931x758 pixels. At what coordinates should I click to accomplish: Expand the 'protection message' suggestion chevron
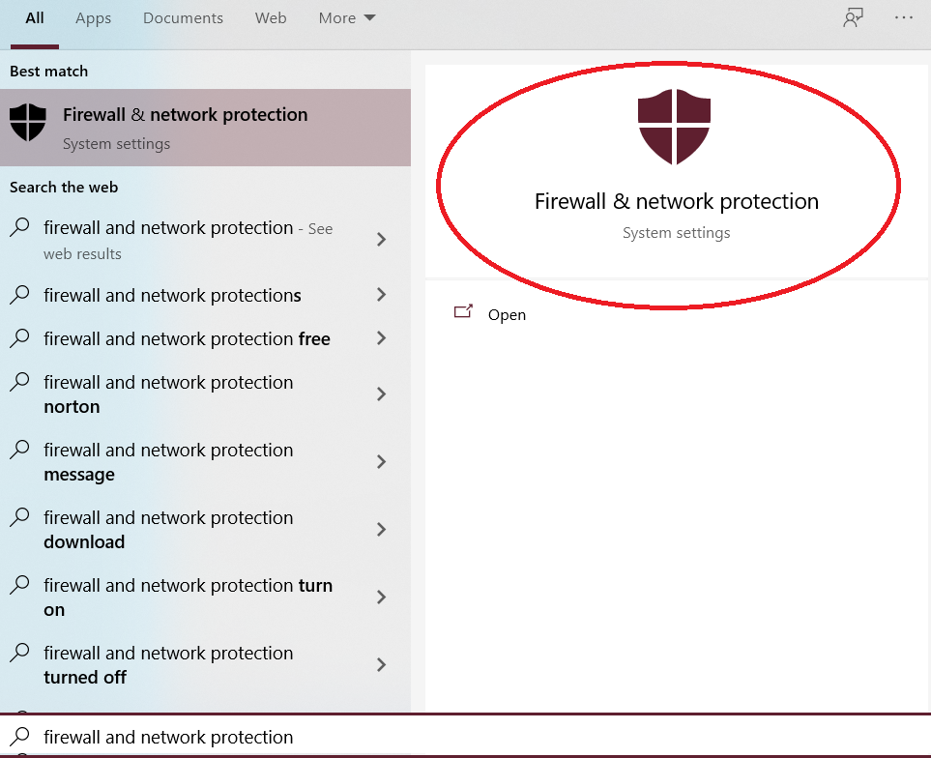[x=381, y=462]
